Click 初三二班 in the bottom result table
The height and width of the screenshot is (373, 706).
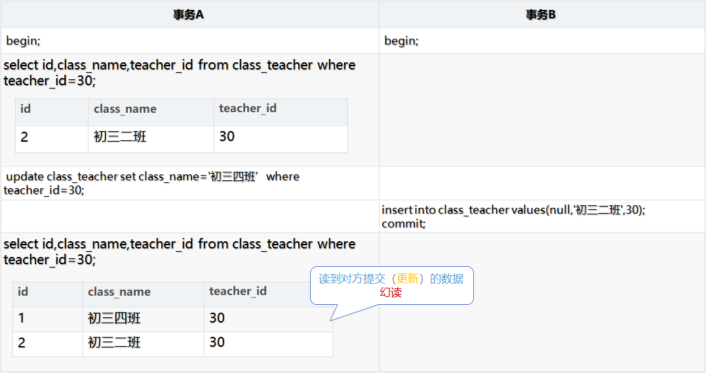[114, 343]
